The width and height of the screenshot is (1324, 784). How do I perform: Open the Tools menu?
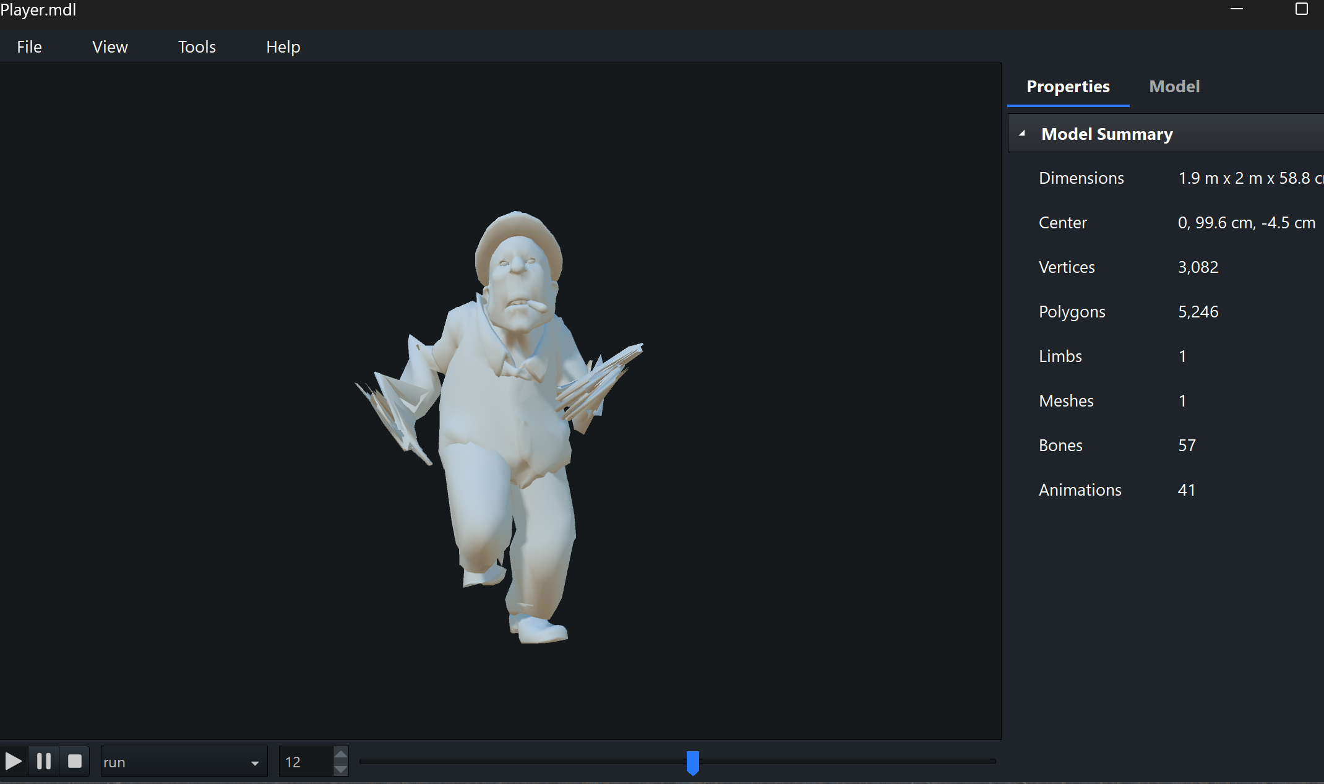click(x=197, y=47)
